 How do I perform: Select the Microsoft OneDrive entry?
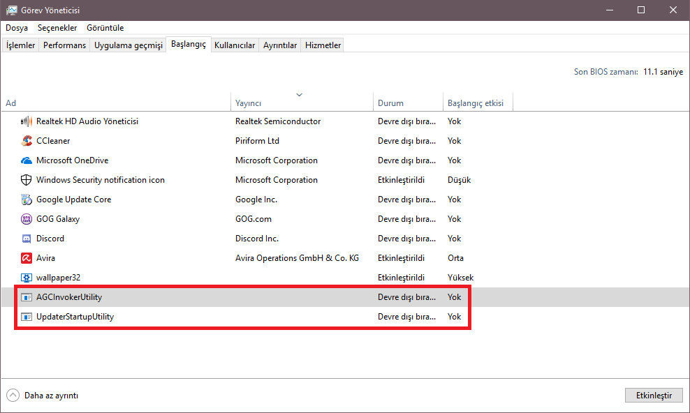point(72,160)
